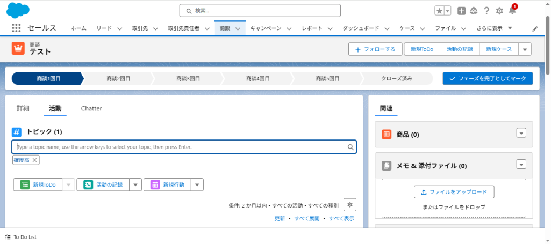551x244 pixels.
Task: Open the レポート tab dropdown chevron
Action: [330, 29]
